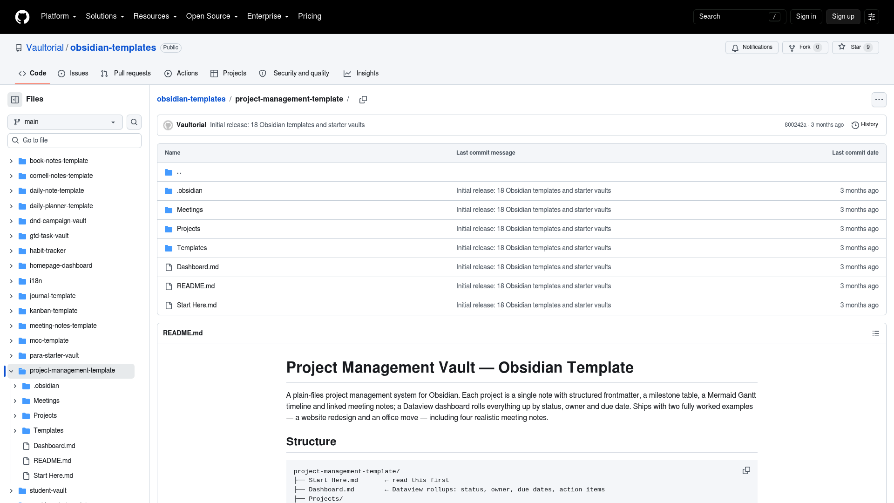The width and height of the screenshot is (894, 503).
Task: Select Start Here.md in the sidebar tree
Action: click(53, 476)
